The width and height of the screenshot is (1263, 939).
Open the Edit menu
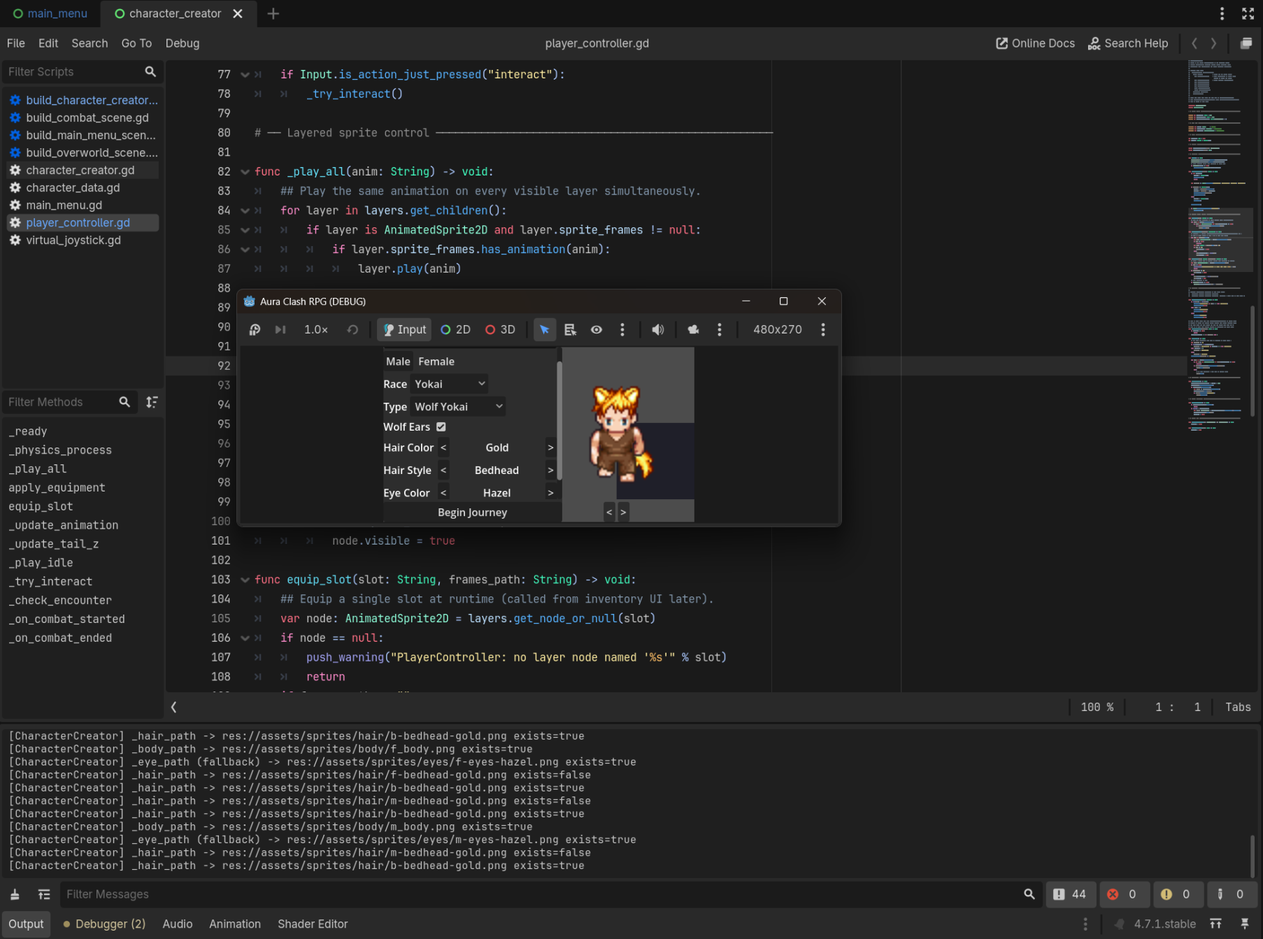coord(48,43)
